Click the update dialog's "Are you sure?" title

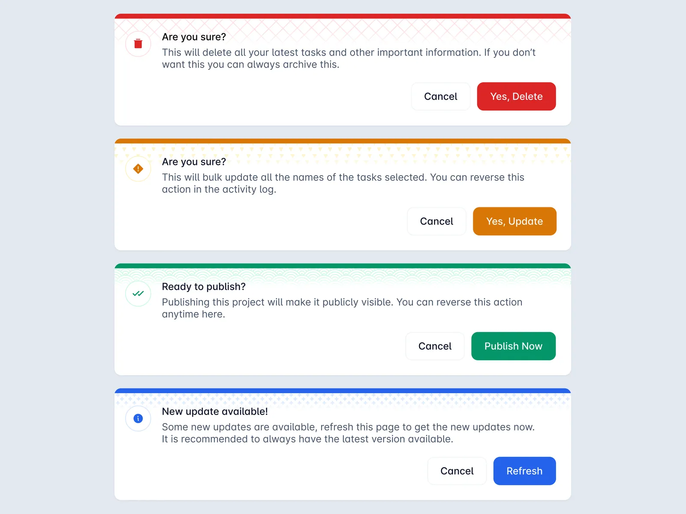194,162
